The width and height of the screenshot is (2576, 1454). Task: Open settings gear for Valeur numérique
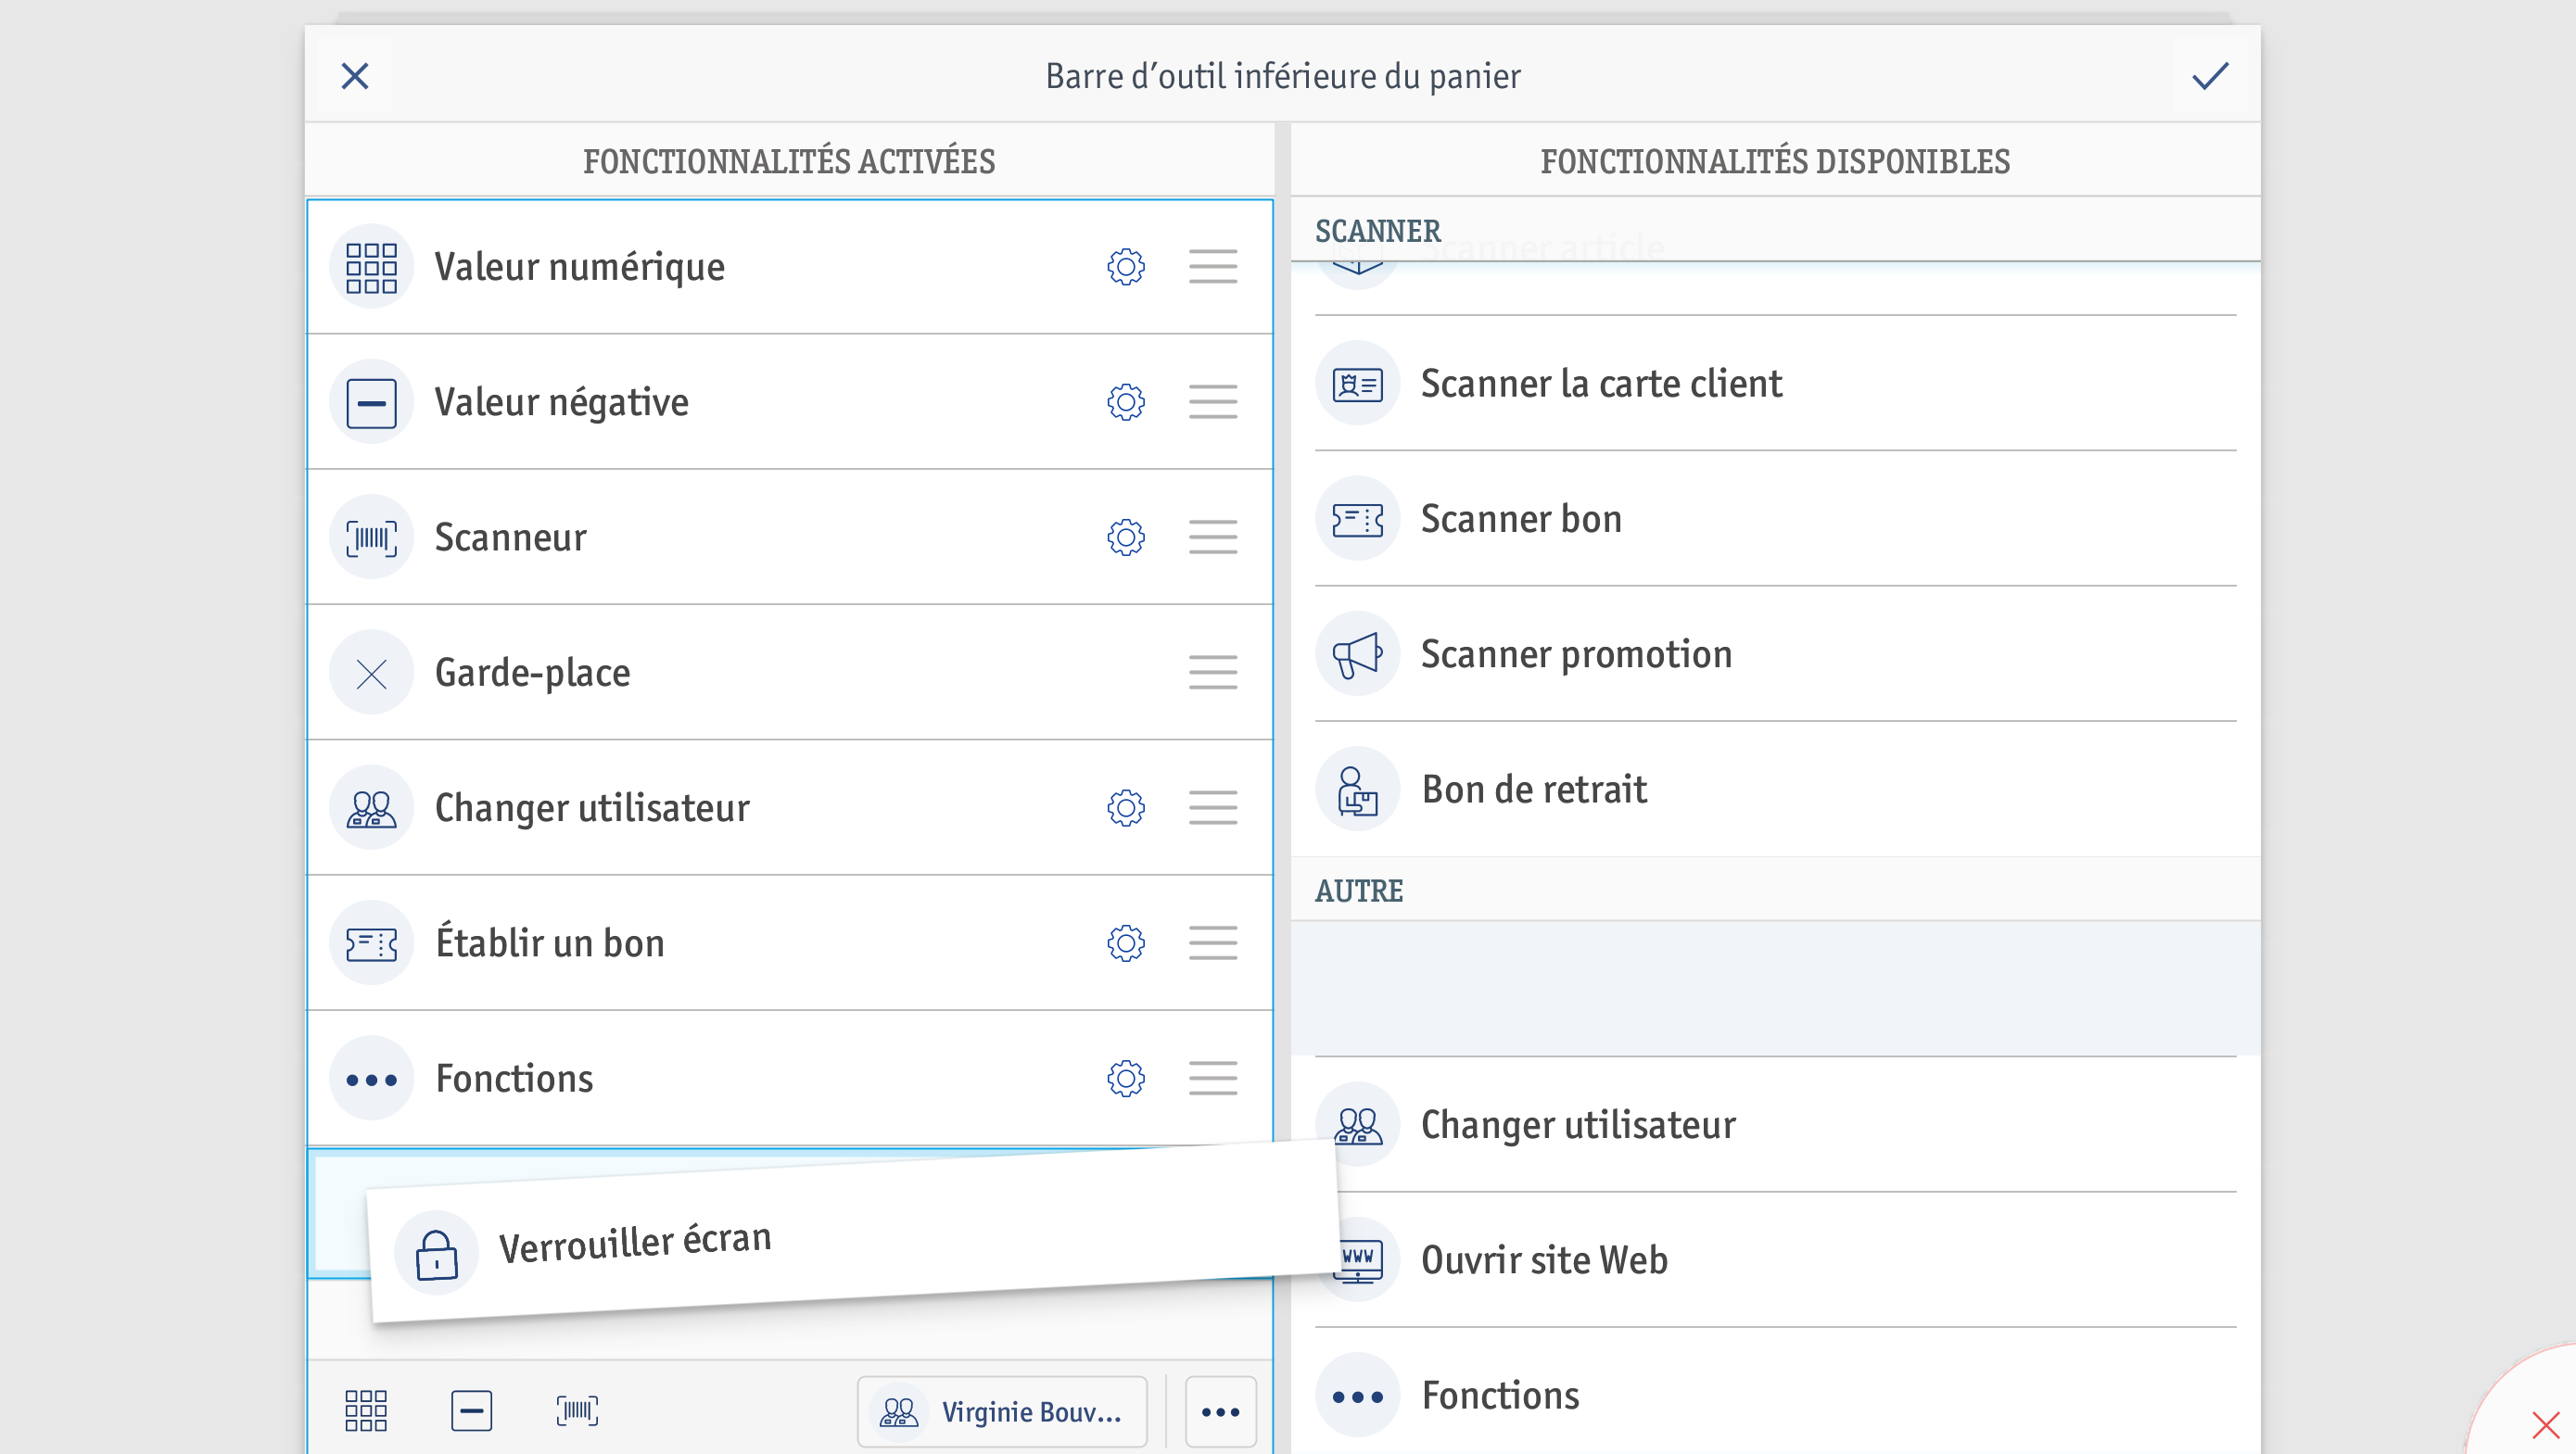click(1126, 267)
